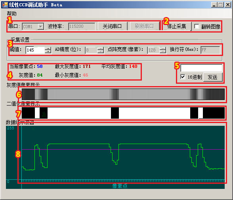Minimize the 线性CCD调试助手 window
Image resolution: width=233 pixels, height=200 pixels.
click(214, 5)
